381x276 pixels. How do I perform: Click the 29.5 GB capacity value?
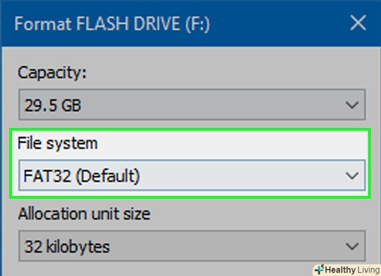coord(53,106)
